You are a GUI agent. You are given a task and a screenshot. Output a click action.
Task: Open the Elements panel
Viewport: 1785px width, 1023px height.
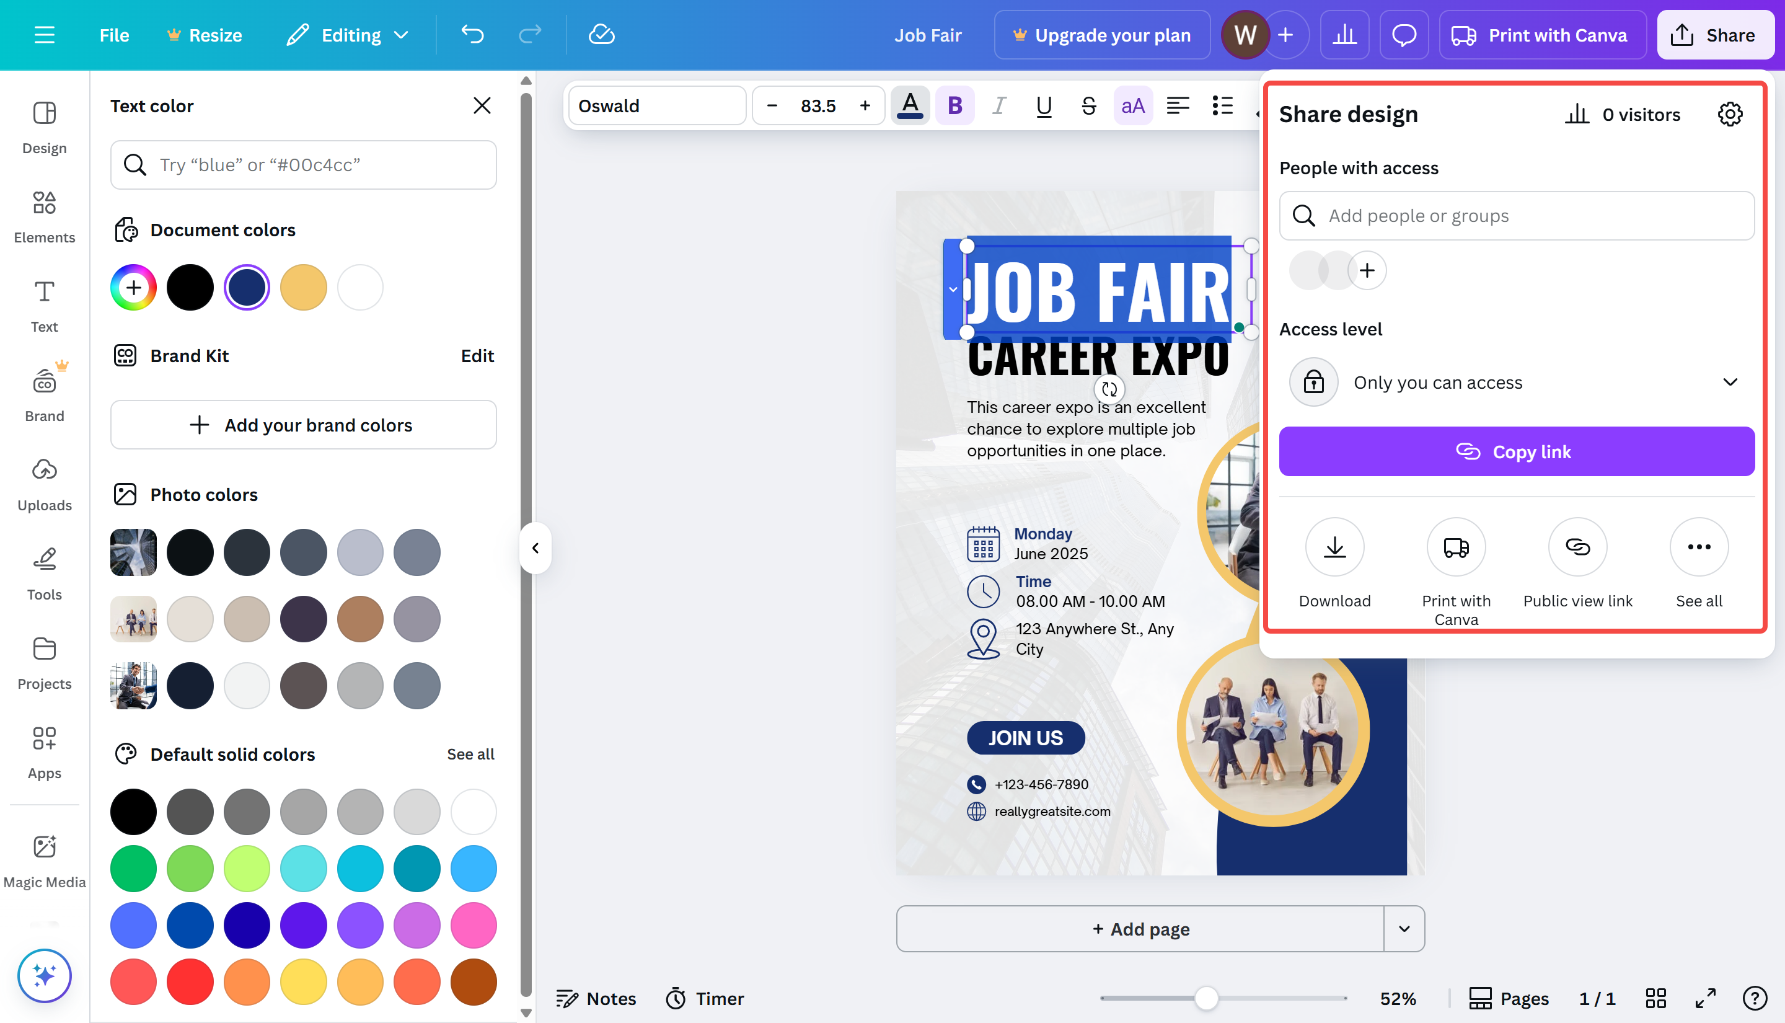[43, 215]
